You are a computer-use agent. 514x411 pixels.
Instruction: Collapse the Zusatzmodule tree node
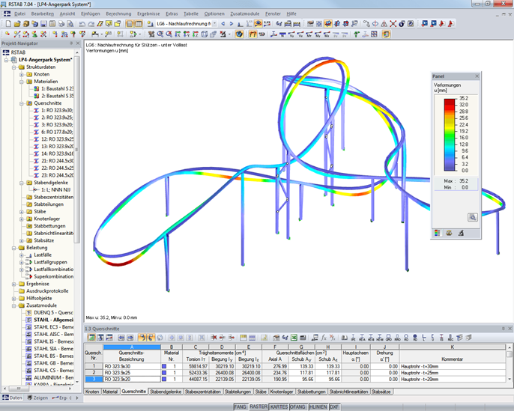pyautogui.click(x=14, y=305)
